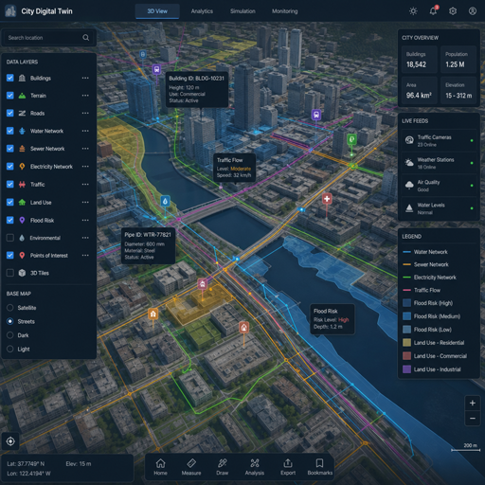Image resolution: width=485 pixels, height=485 pixels.
Task: Select the Dark base map radio
Action: tap(10, 335)
